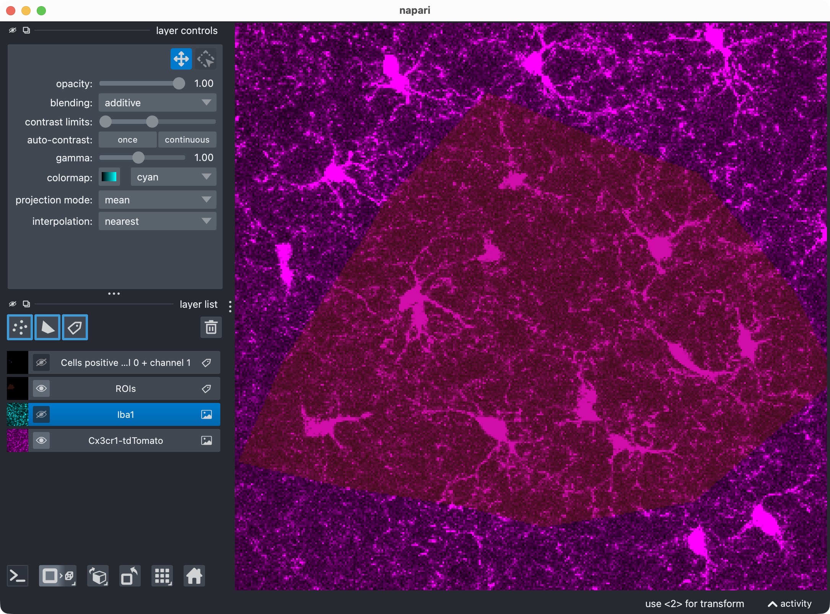Hide the layer list dock eye icon
830x614 pixels.
[13, 304]
